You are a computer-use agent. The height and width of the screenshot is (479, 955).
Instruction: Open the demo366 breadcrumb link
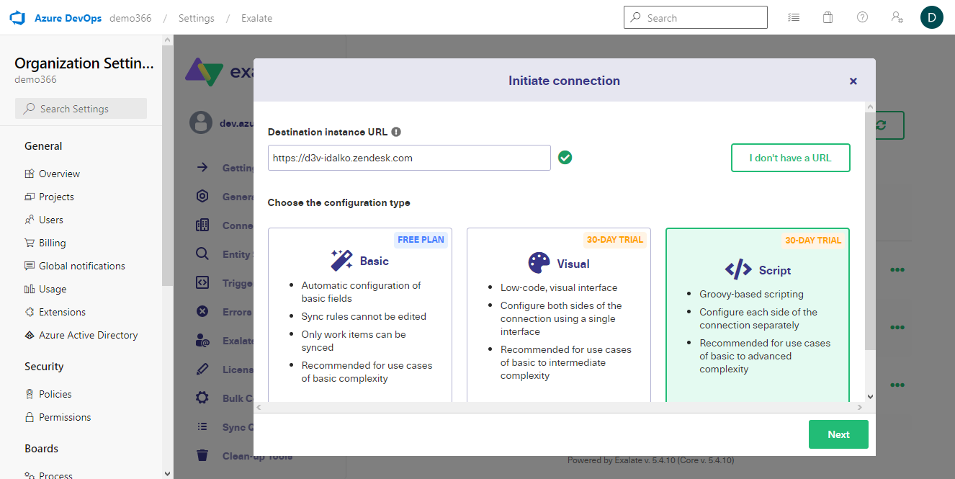[130, 18]
